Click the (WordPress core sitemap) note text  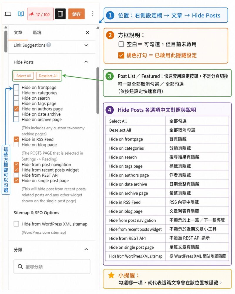pos(44,232)
